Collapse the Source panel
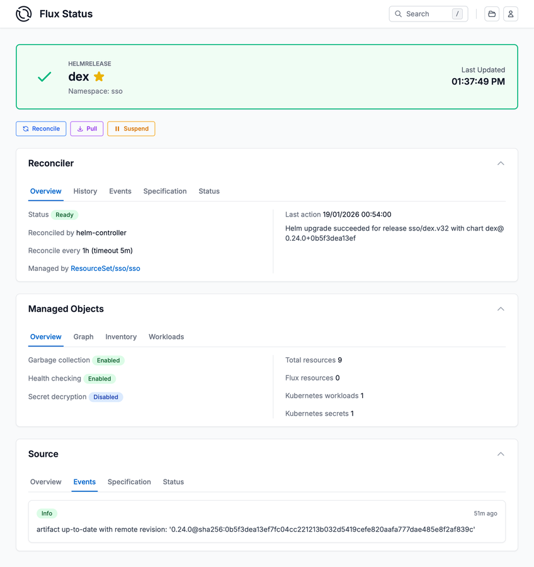Viewport: 534px width, 567px height. point(501,454)
